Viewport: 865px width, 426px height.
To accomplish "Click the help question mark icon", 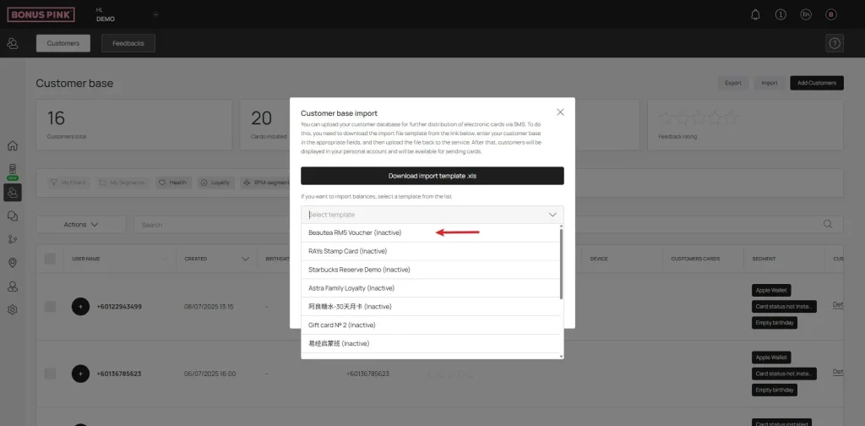I will [x=835, y=43].
